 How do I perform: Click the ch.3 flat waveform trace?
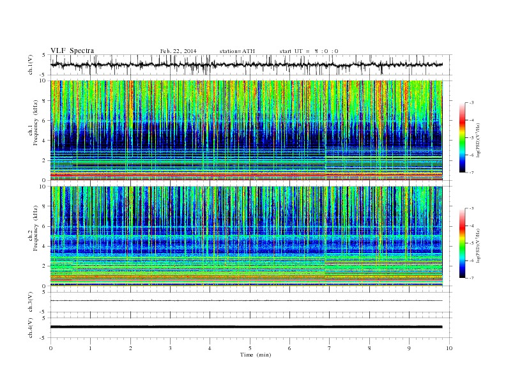tap(246, 301)
